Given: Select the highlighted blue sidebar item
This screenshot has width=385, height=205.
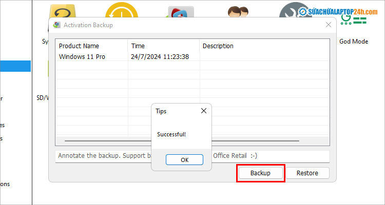Looking at the screenshot, I should coord(15,66).
